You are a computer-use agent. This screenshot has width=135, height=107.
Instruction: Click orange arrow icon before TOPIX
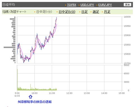66,5
